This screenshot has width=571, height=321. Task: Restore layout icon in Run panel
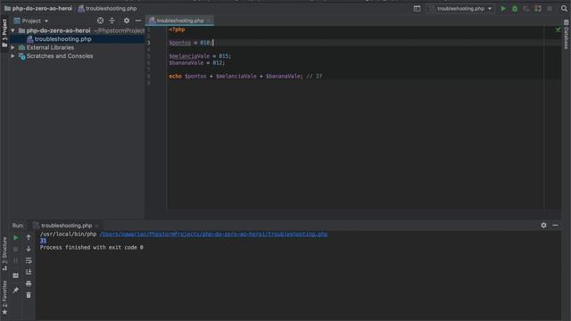point(16,276)
